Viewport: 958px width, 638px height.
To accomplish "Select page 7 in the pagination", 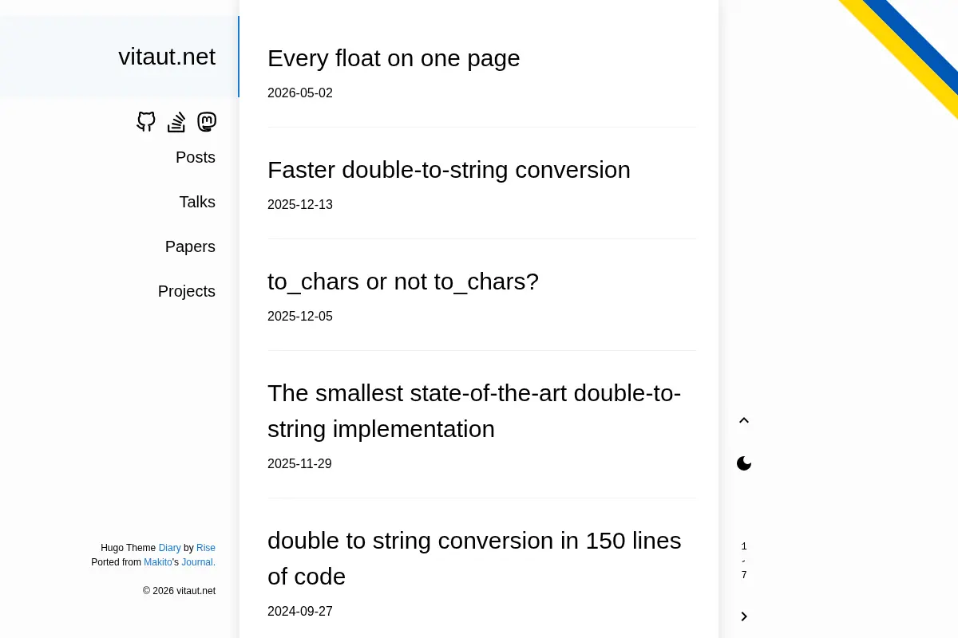I will click(744, 575).
